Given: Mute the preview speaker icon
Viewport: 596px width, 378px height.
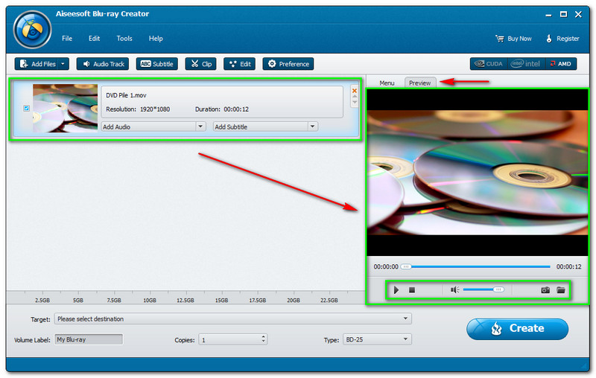Looking at the screenshot, I should pos(454,290).
